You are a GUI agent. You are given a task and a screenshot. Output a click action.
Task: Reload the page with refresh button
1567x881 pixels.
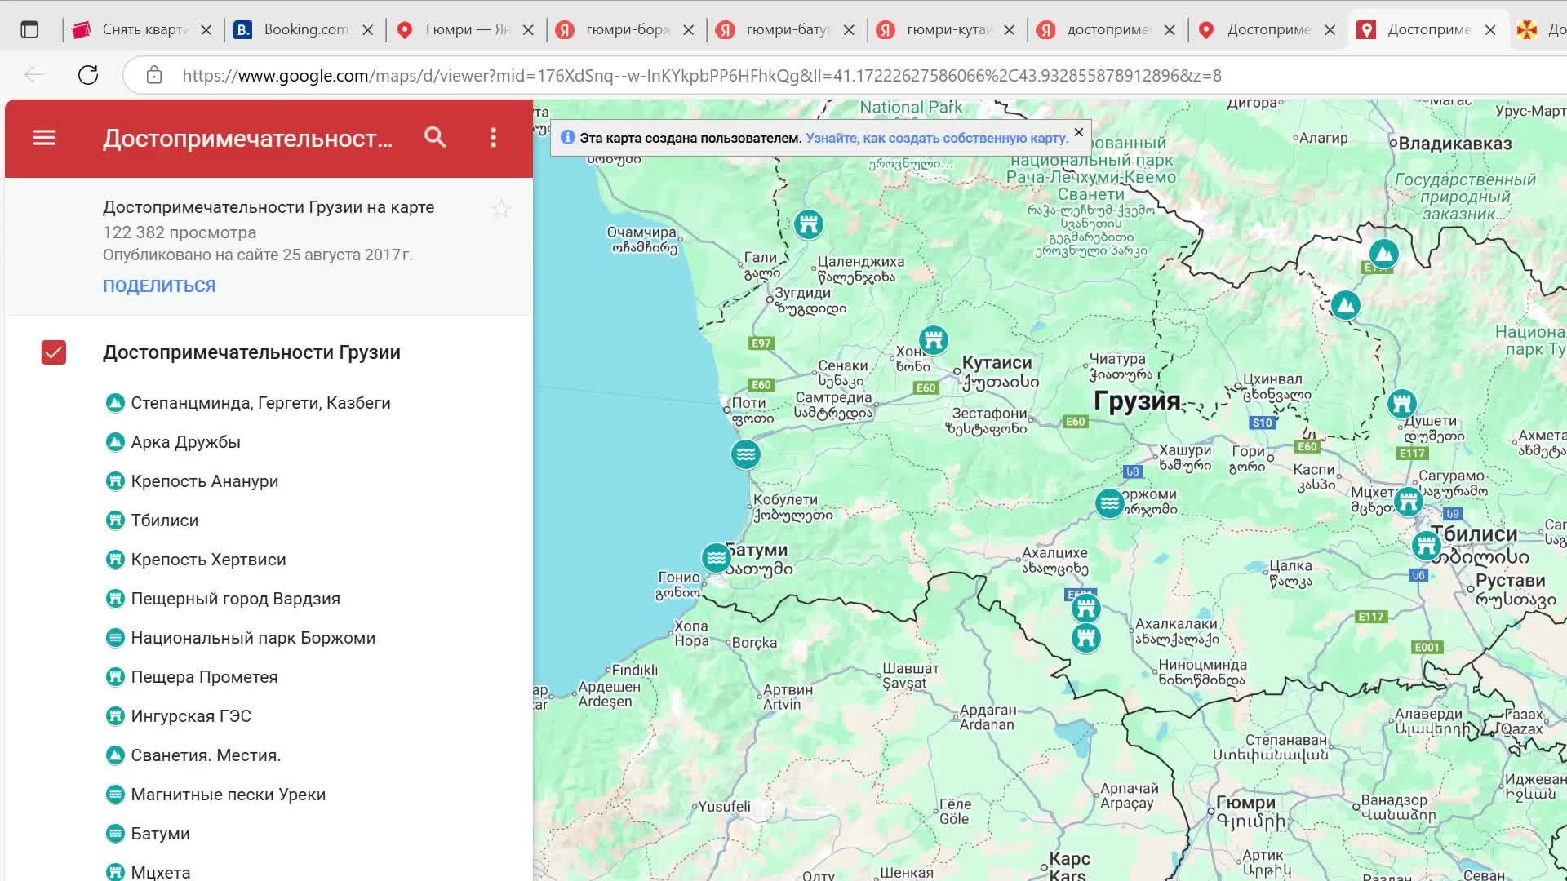click(x=88, y=75)
